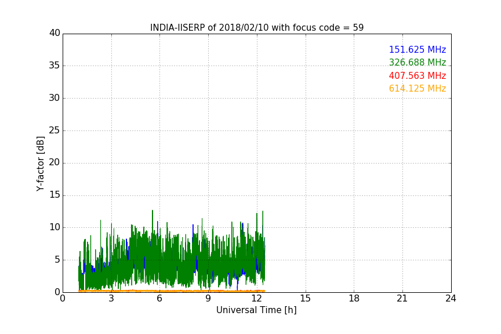This screenshot has width=501, height=334.
Task: Click y-axis tick value '20'
Action: [55, 162]
